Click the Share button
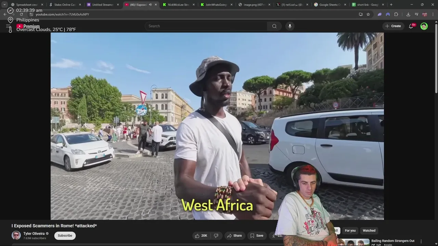The width and height of the screenshot is (438, 246). [x=234, y=236]
